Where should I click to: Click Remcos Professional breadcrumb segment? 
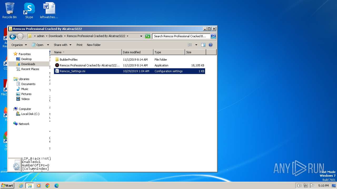click(96, 36)
